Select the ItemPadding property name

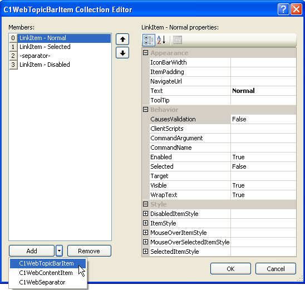(x=190, y=72)
